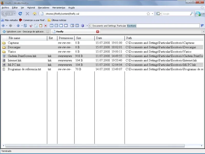The height and width of the screenshot is (154, 205).
Task: Click the Skype add-on toolbar icon
Action: click(x=198, y=14)
